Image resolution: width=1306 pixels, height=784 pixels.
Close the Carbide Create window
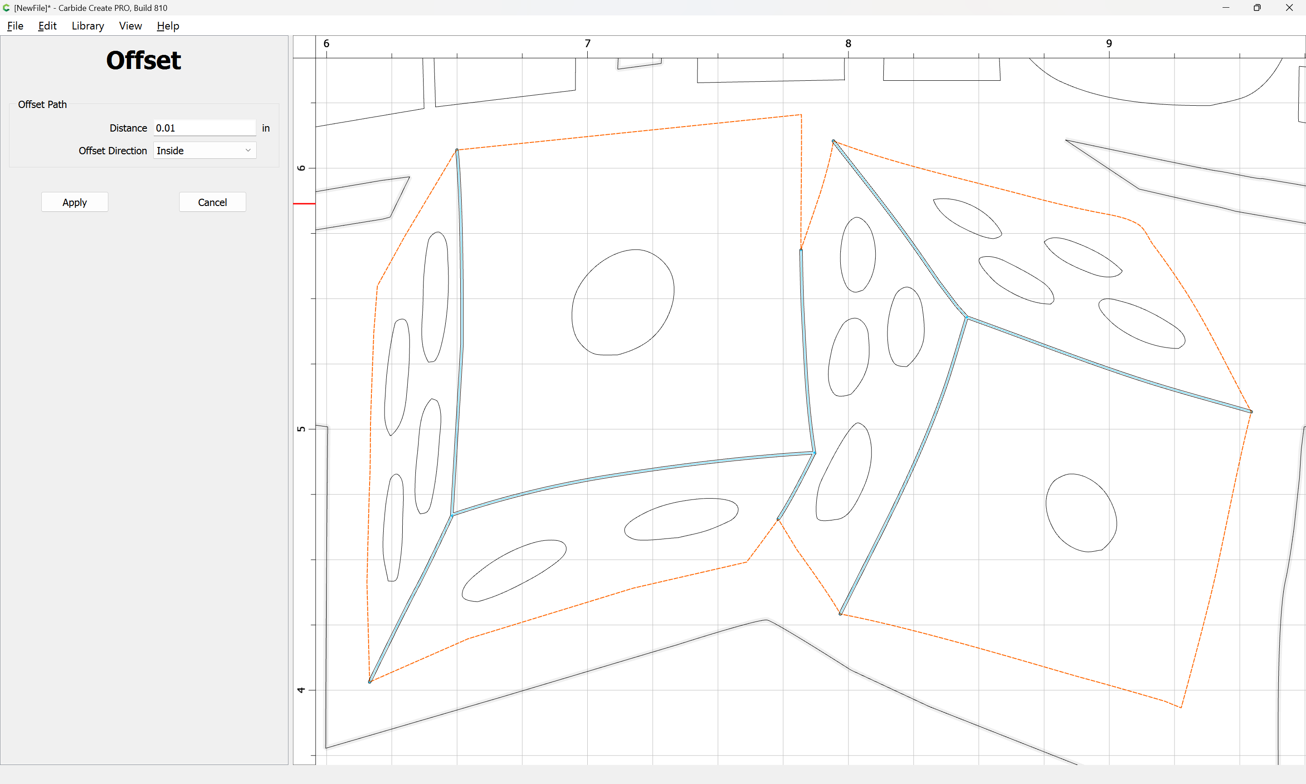[1289, 8]
